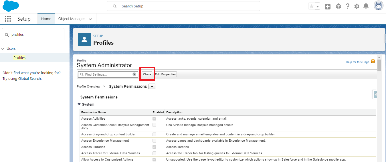The image size is (388, 162).
Task: Open the System Permissions dropdown arrow
Action: click(152, 86)
